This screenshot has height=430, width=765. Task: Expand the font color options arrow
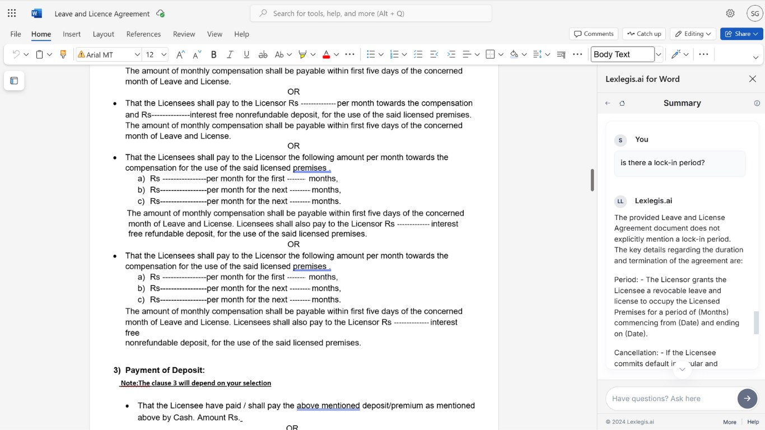coord(336,54)
